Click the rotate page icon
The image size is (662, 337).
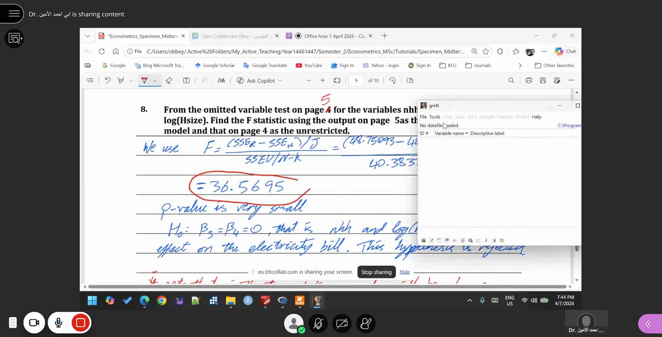click(393, 81)
